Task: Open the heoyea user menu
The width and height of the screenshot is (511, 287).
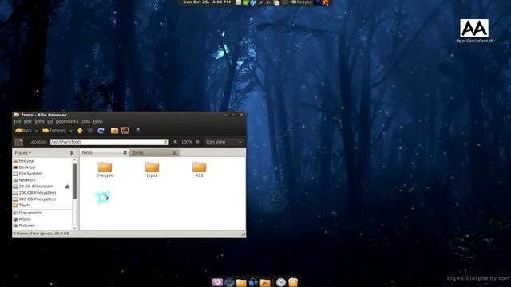Action: pyautogui.click(x=302, y=2)
